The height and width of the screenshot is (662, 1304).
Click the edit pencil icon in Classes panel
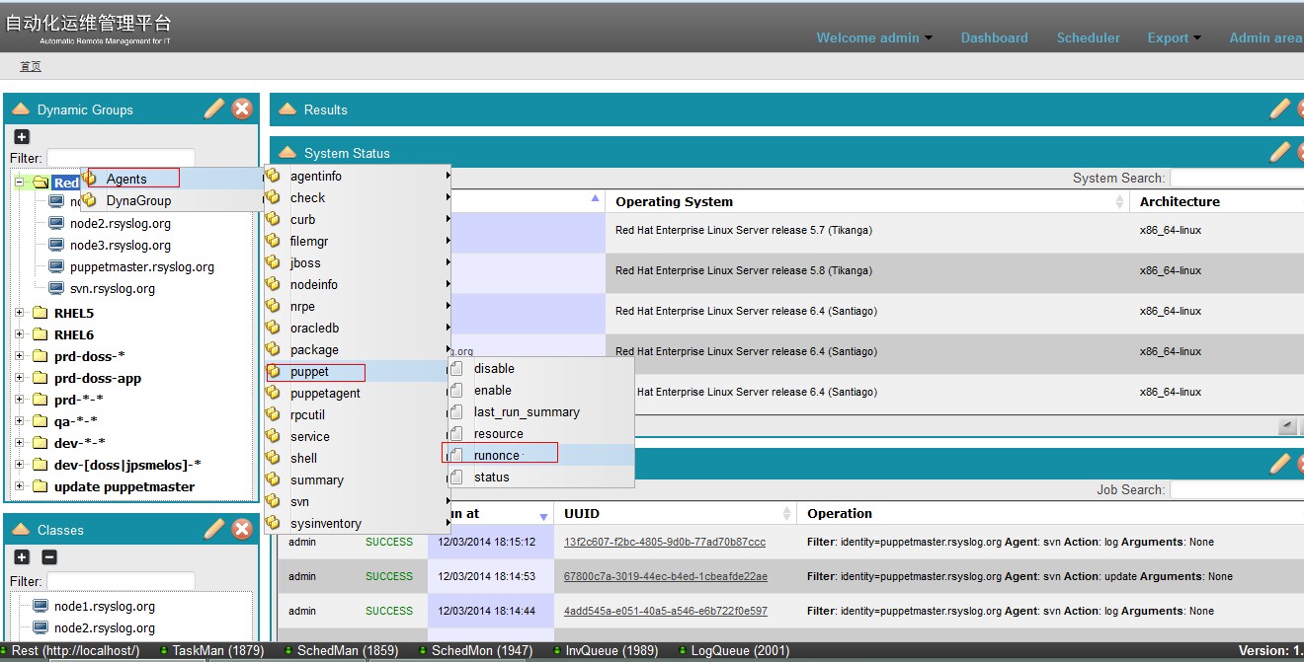point(214,529)
